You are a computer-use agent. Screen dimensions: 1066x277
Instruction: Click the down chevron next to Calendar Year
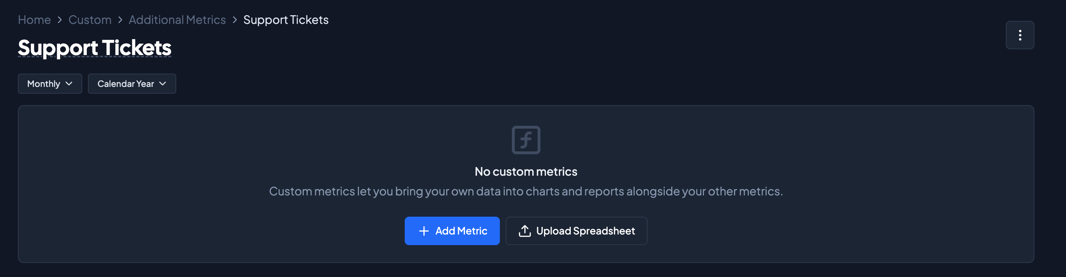(x=163, y=84)
